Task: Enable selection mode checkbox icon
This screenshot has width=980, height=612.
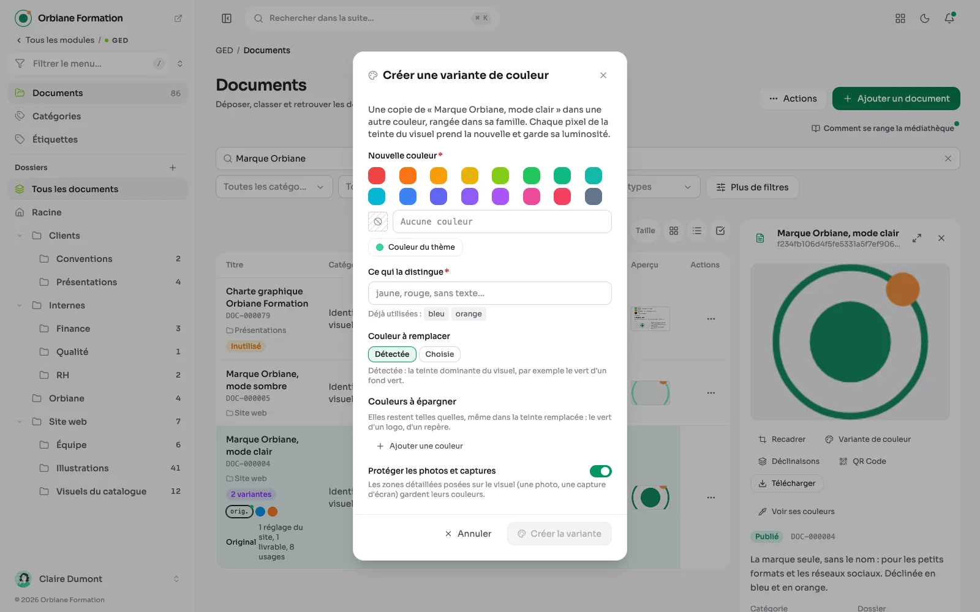Action: click(x=720, y=231)
